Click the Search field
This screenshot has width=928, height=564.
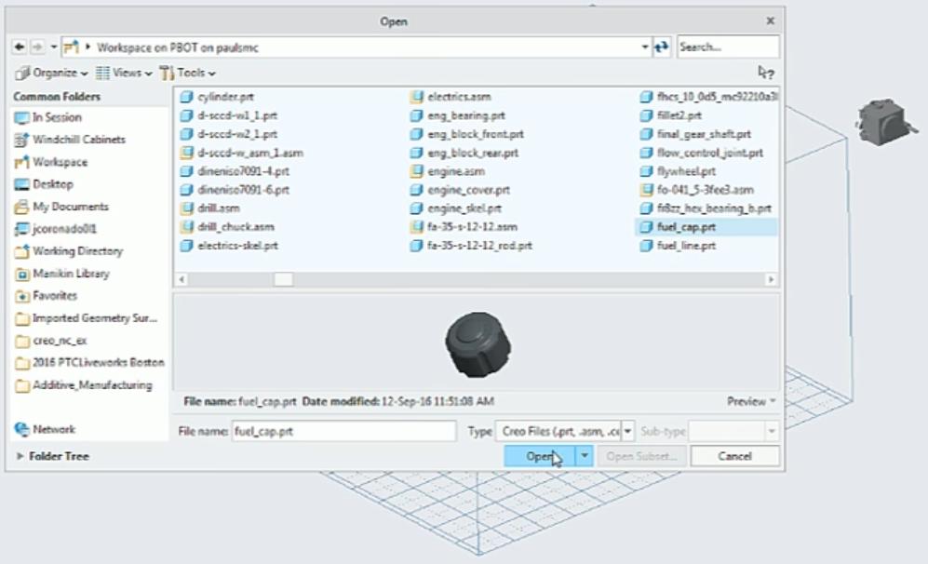point(727,47)
